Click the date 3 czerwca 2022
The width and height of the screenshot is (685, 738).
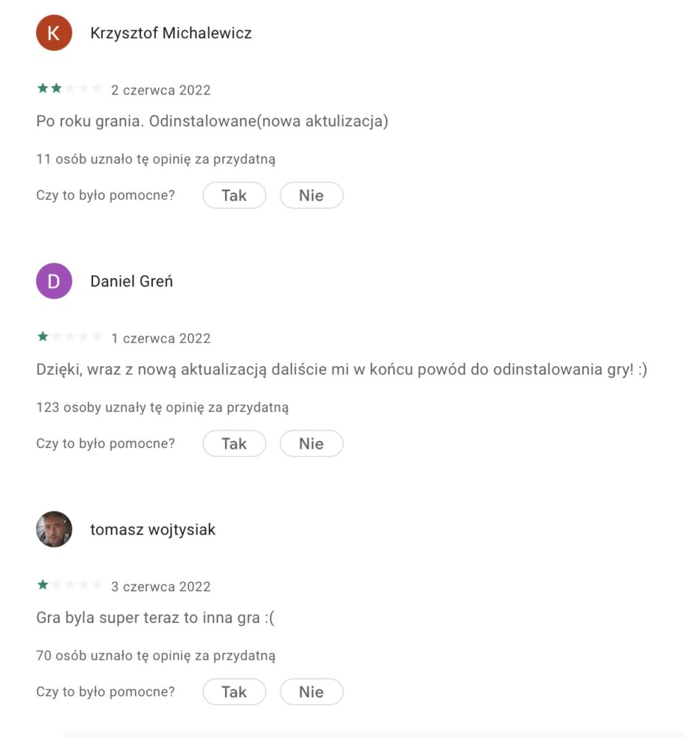[x=160, y=587]
